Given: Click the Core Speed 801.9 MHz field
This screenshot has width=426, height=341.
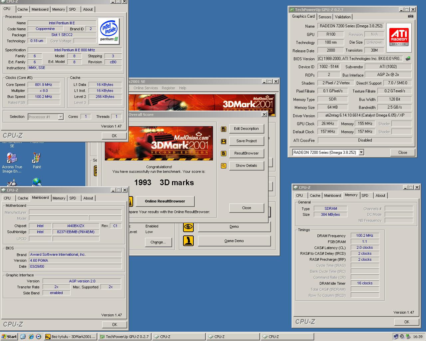Looking at the screenshot, I should click(44, 85).
